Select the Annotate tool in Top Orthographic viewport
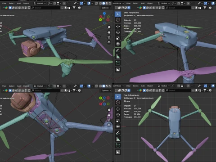 click(x=118, y=133)
